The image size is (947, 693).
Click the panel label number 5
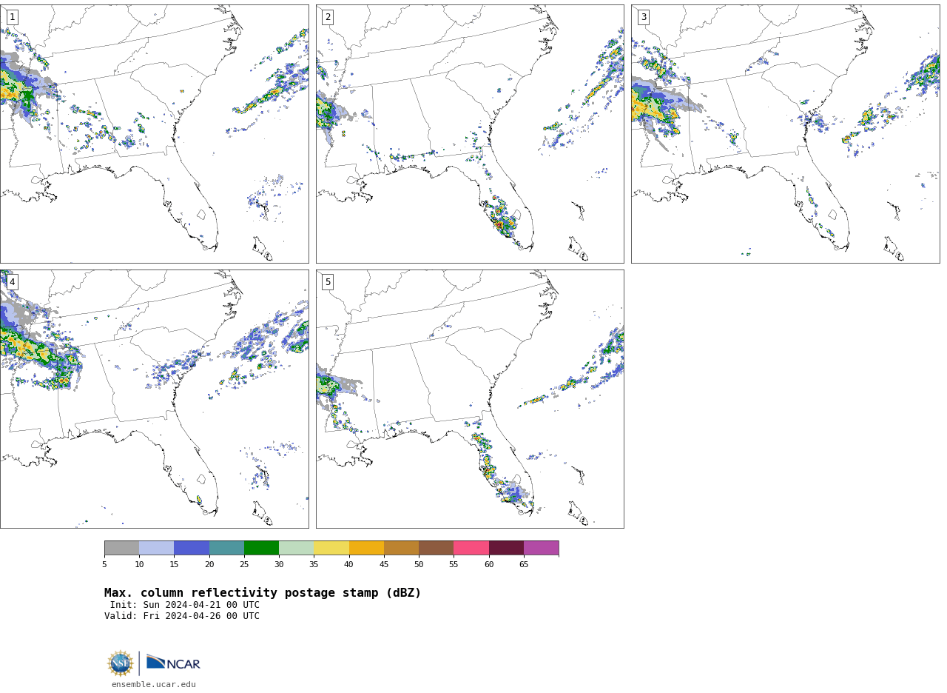tap(328, 282)
